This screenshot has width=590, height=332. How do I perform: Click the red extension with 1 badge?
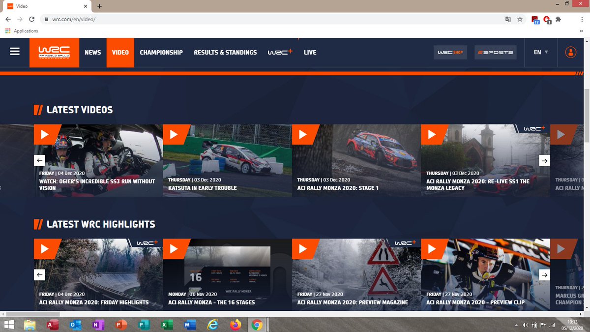547,20
